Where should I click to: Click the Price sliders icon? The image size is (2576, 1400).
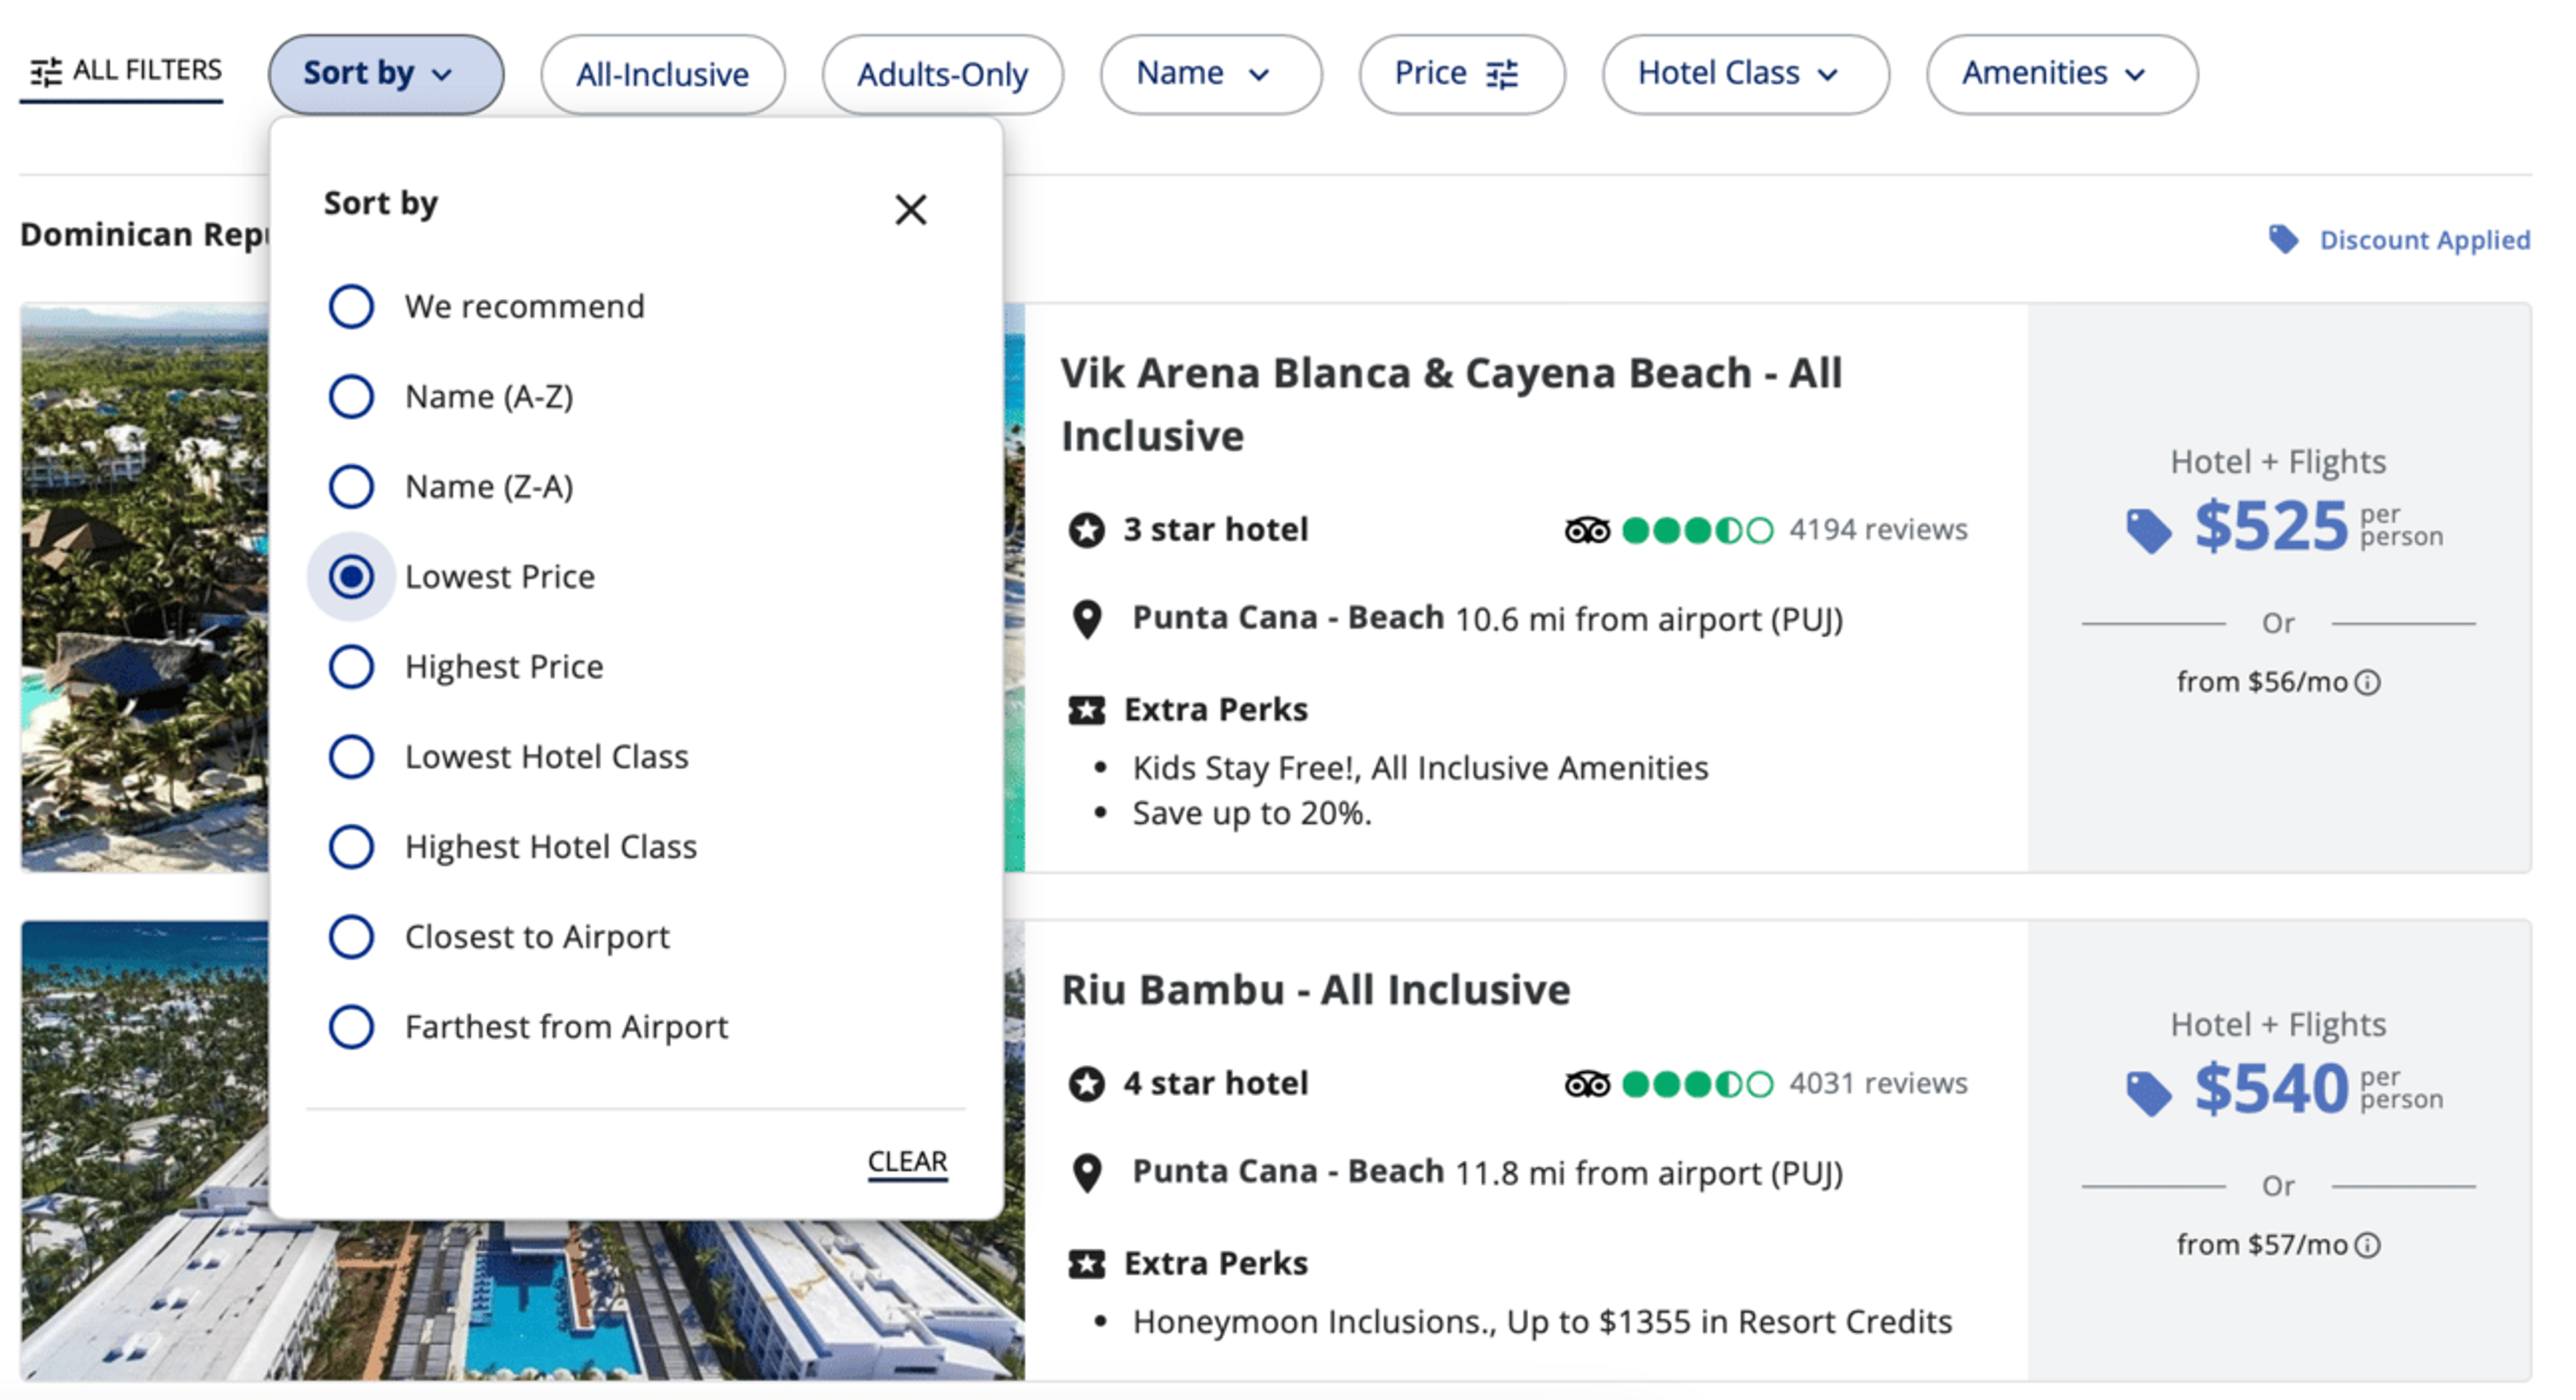(1501, 74)
